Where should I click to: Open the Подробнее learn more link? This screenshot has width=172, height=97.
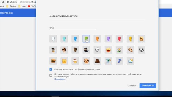click(x=60, y=79)
